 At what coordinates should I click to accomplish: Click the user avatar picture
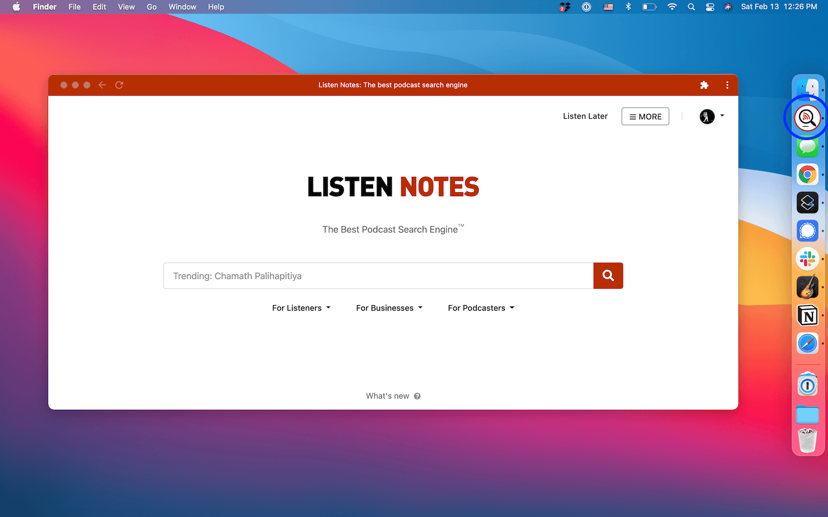point(707,116)
